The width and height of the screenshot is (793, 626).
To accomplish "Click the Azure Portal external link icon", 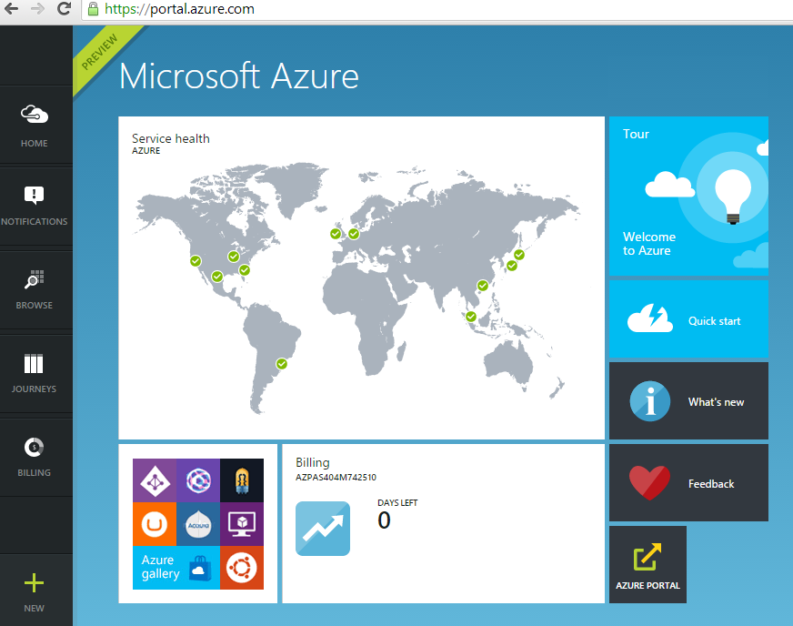I will point(647,556).
